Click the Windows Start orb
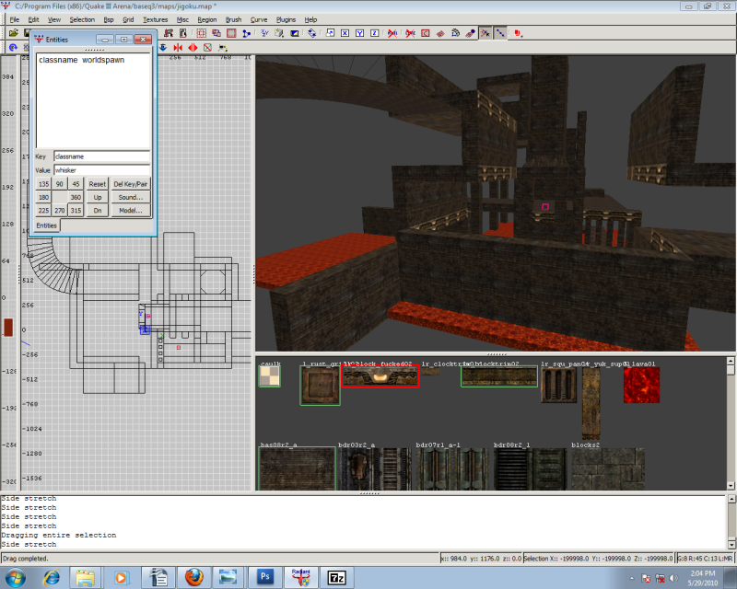This screenshot has width=737, height=589. pyautogui.click(x=15, y=577)
